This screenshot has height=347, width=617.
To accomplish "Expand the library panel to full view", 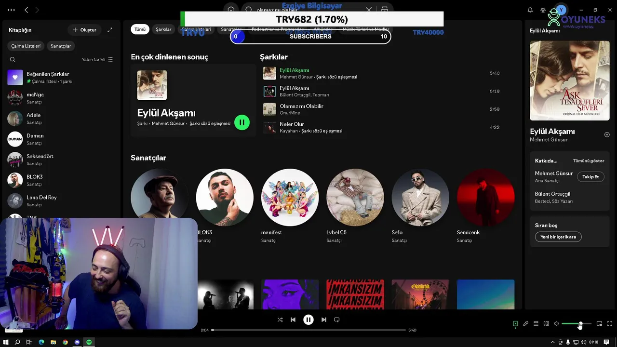I will tap(110, 30).
